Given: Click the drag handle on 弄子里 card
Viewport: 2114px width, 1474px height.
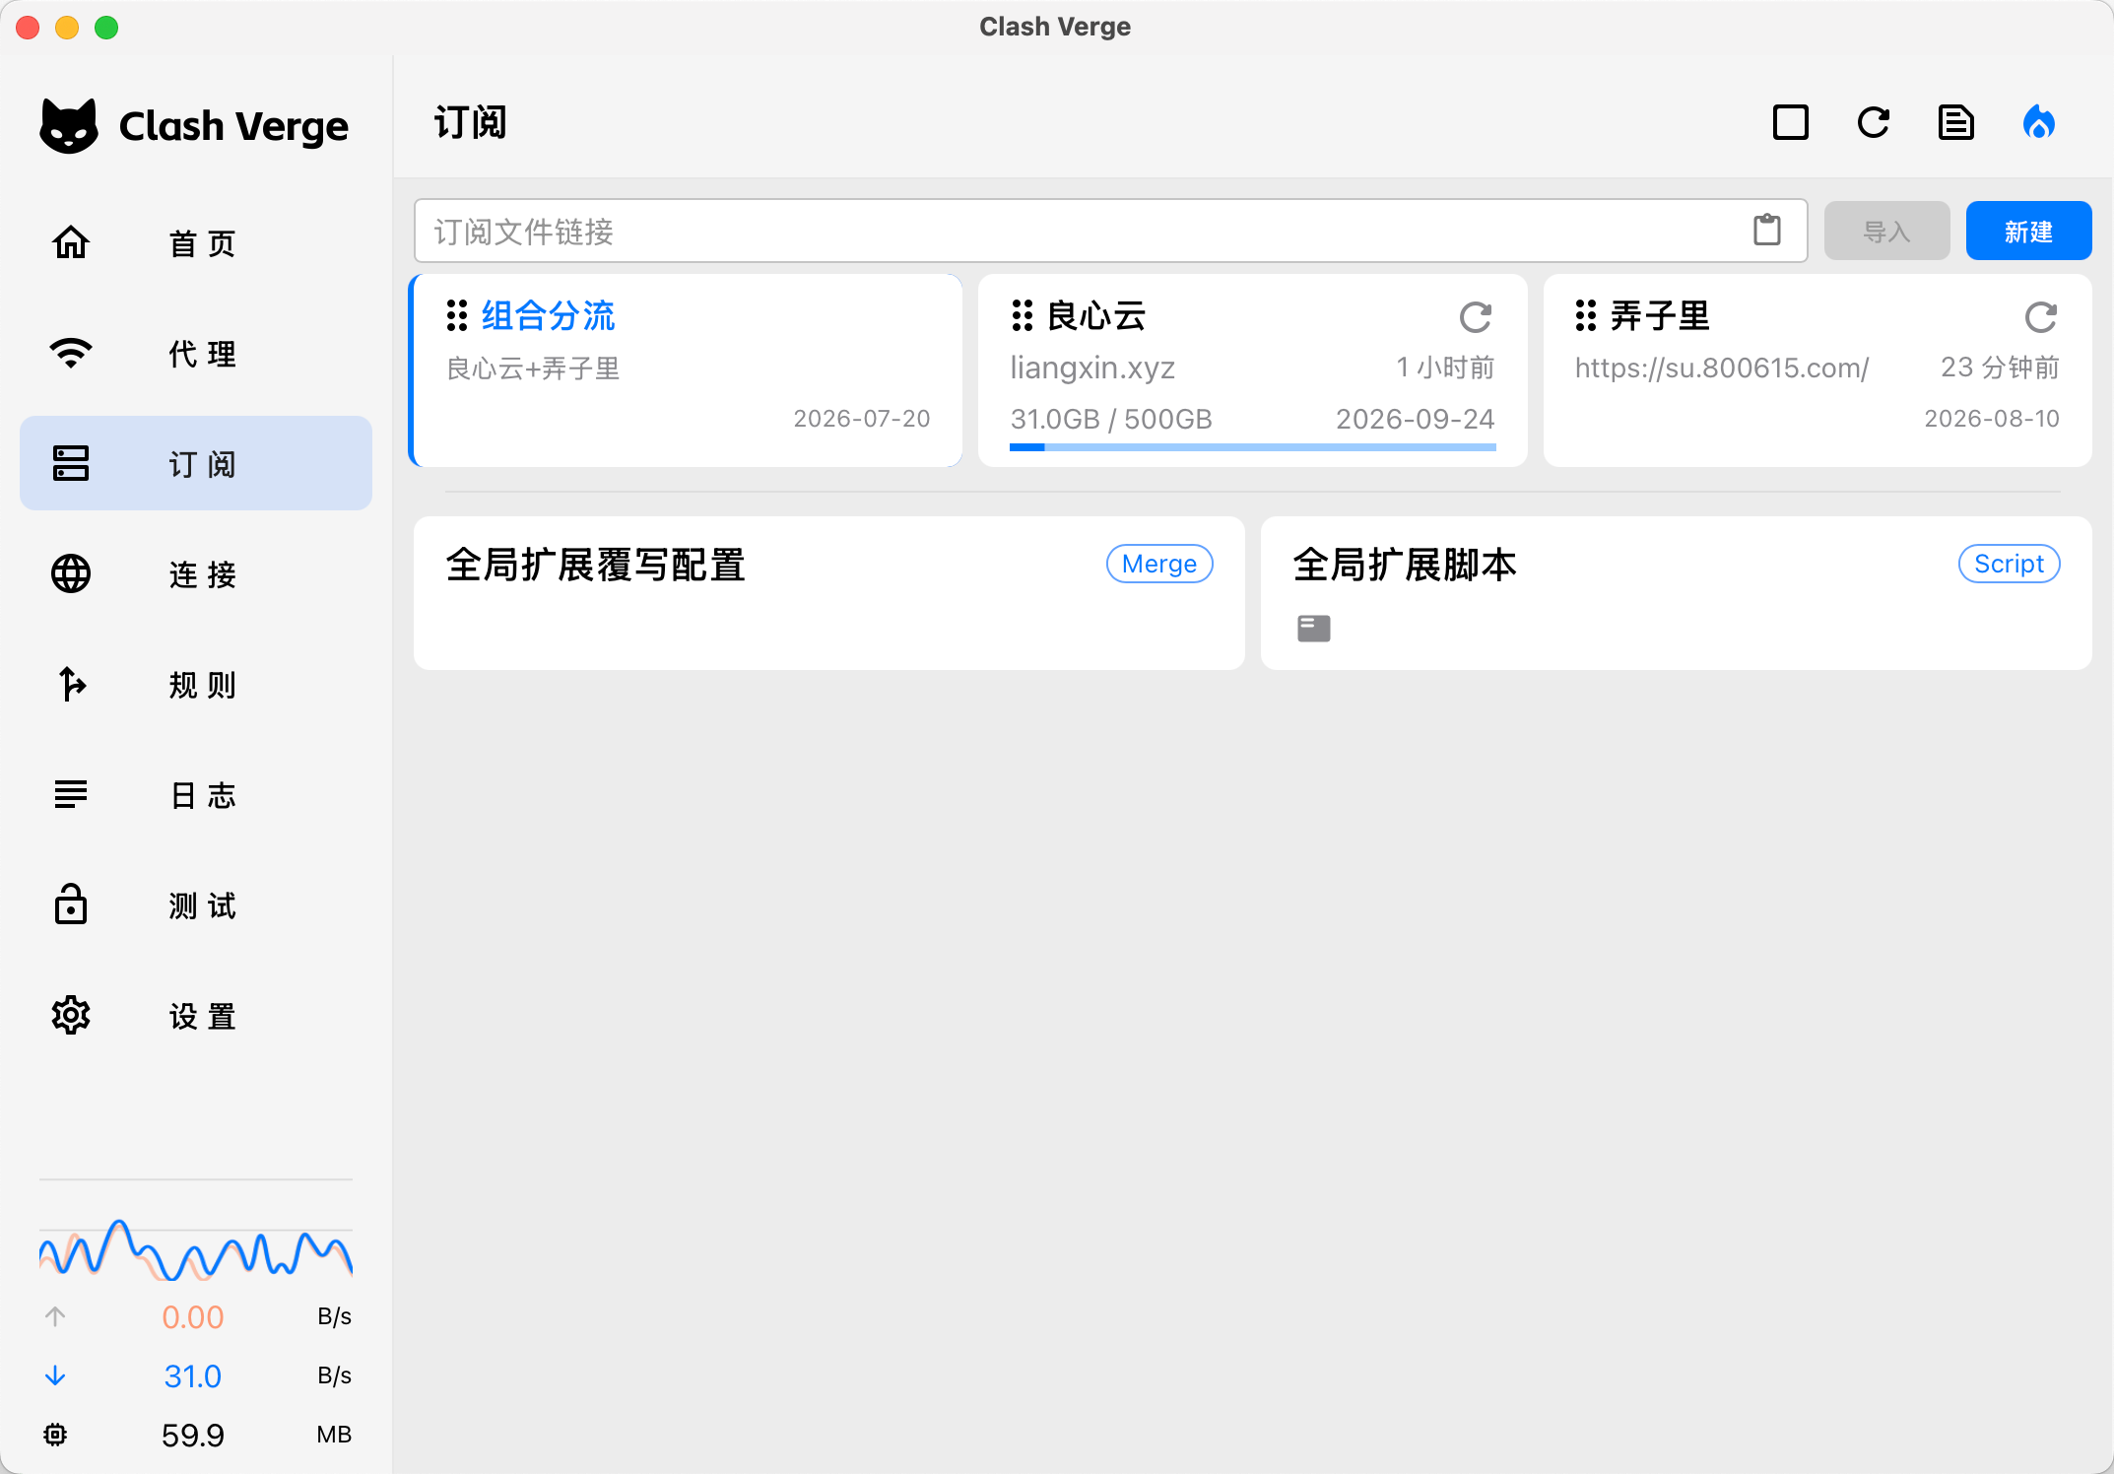Looking at the screenshot, I should pyautogui.click(x=1586, y=315).
